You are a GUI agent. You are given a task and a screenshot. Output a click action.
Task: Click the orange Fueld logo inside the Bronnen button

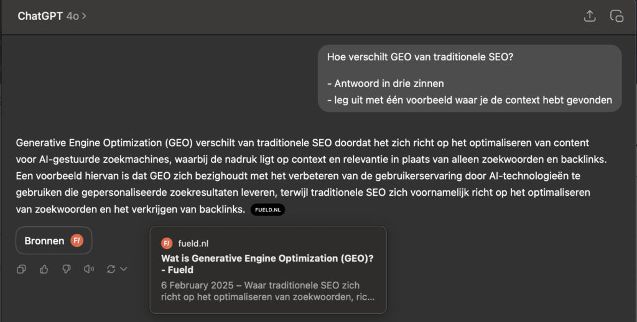tap(77, 241)
